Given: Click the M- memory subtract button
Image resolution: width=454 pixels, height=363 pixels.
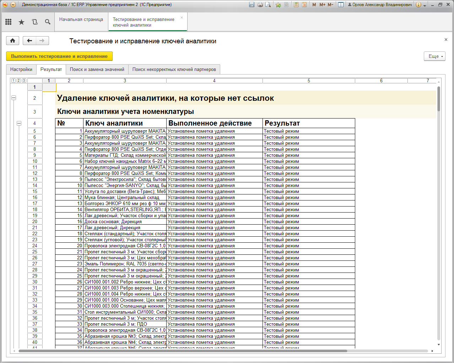Looking at the screenshot, I should (x=330, y=5).
